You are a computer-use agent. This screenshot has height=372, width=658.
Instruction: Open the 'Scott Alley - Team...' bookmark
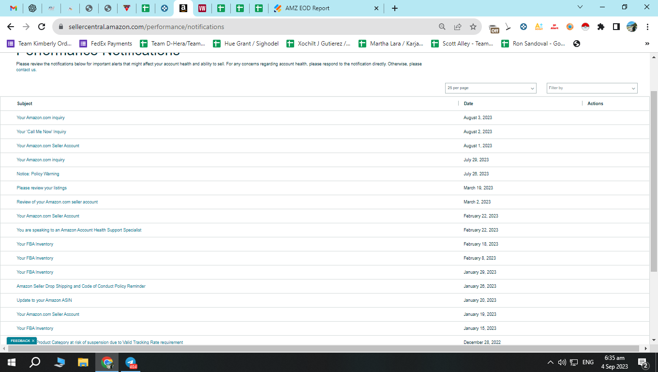[463, 44]
